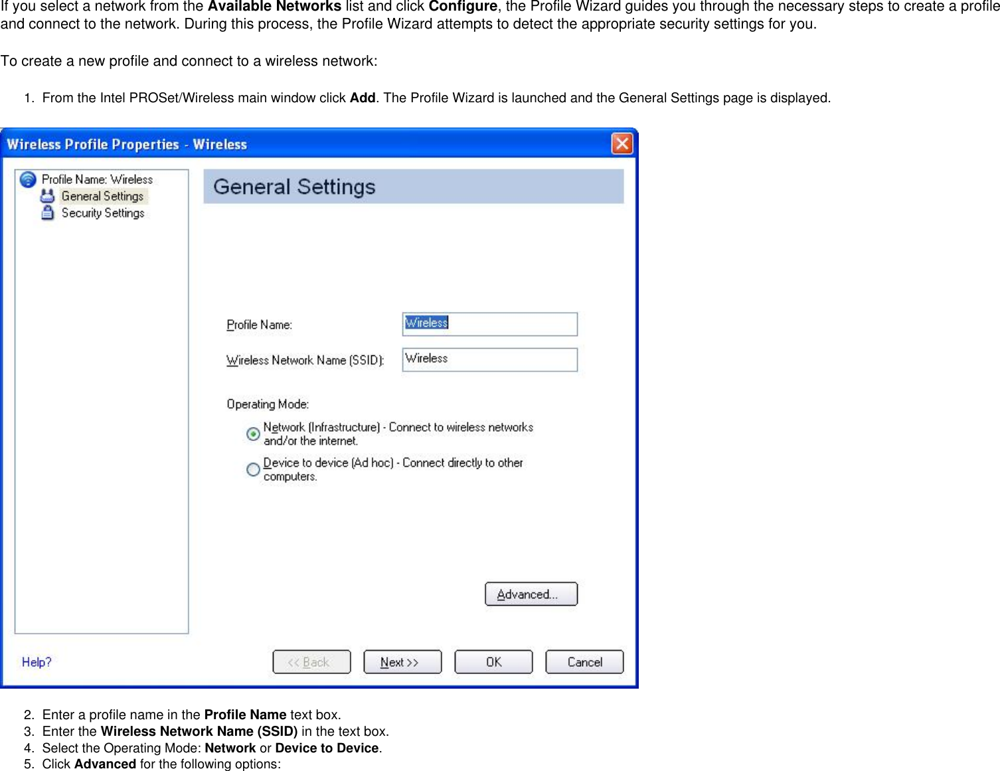The width and height of the screenshot is (1000, 771).
Task: Click the Wireless Network Name (SSID): label
Action: pyautogui.click(x=305, y=360)
